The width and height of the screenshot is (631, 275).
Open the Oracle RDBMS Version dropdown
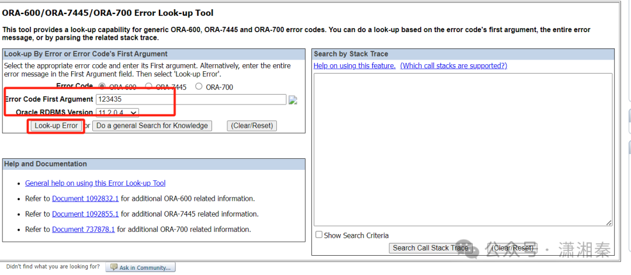[117, 113]
